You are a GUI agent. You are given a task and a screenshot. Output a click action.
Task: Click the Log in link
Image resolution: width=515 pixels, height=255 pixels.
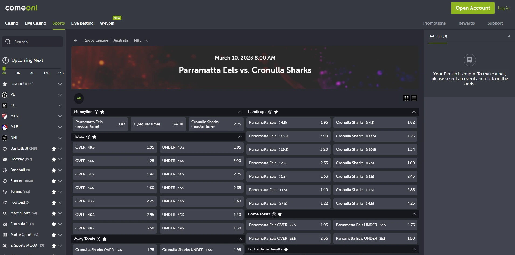click(503, 8)
